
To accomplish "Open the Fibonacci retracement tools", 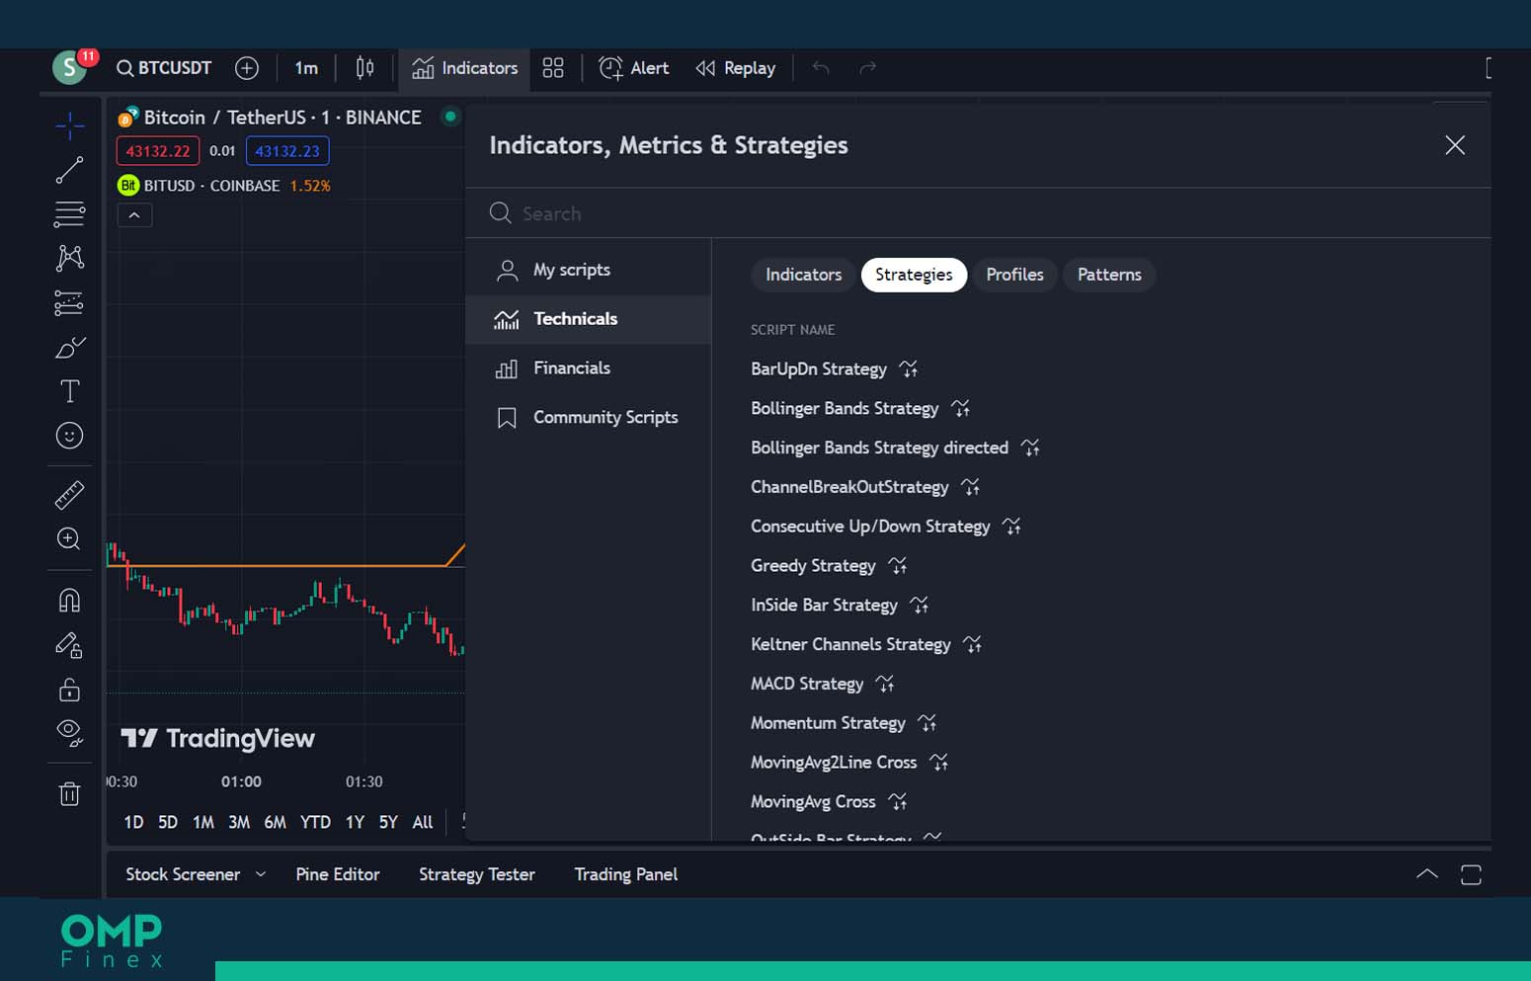I will 69,213.
